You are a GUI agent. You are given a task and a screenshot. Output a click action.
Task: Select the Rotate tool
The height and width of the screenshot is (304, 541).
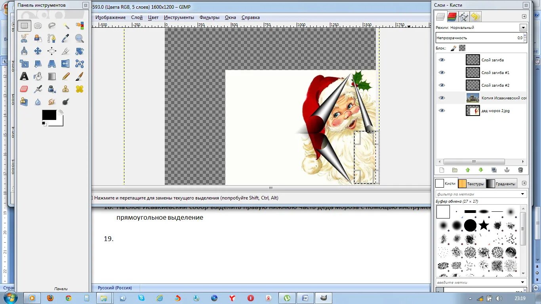click(80, 51)
